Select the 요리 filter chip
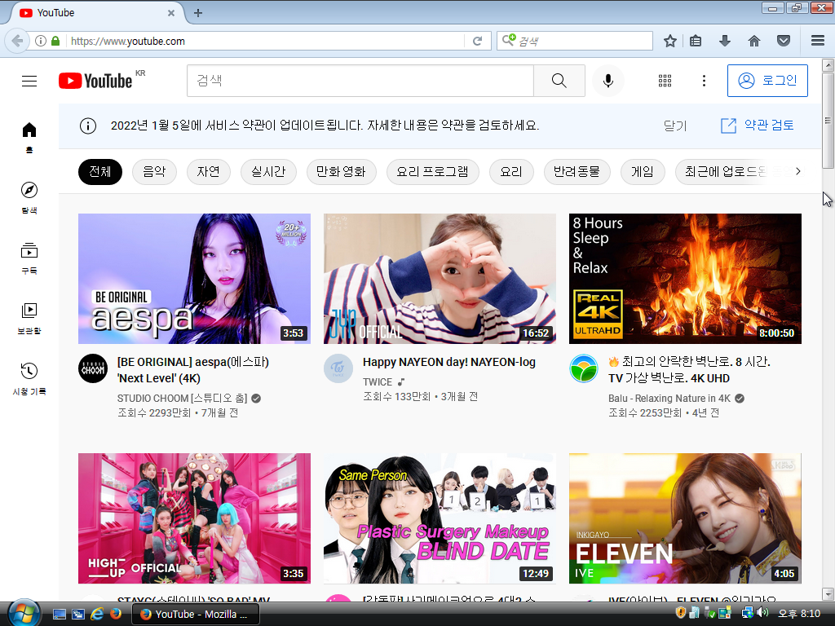 pos(511,172)
